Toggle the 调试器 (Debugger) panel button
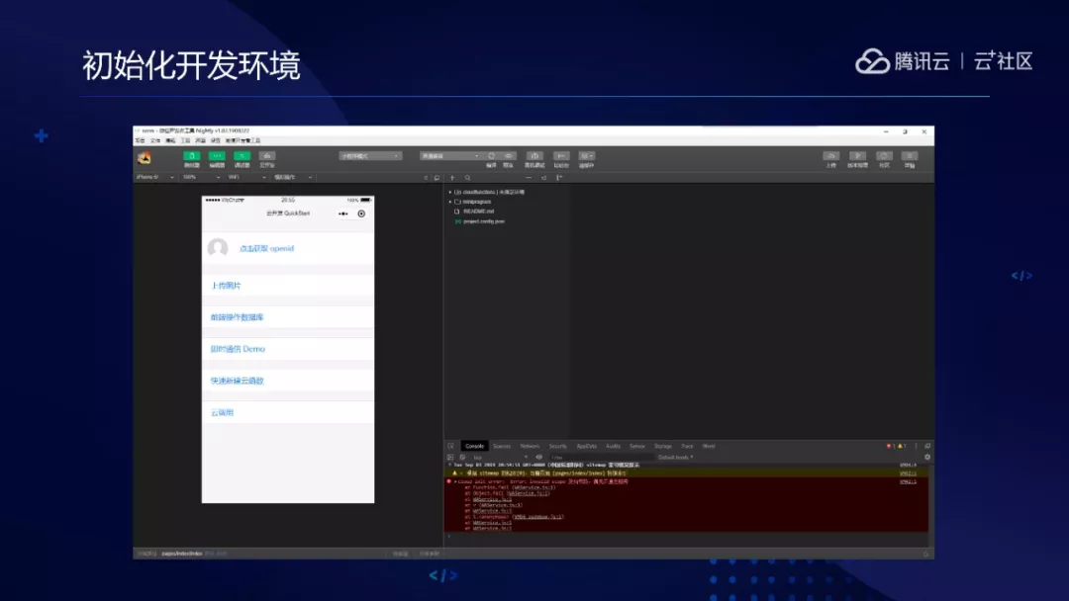The height and width of the screenshot is (601, 1069). click(243, 156)
